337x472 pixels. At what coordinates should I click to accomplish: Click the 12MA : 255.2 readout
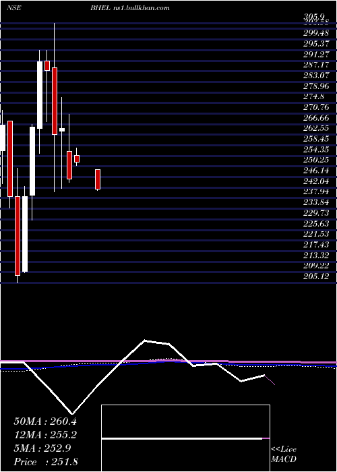pyautogui.click(x=45, y=435)
